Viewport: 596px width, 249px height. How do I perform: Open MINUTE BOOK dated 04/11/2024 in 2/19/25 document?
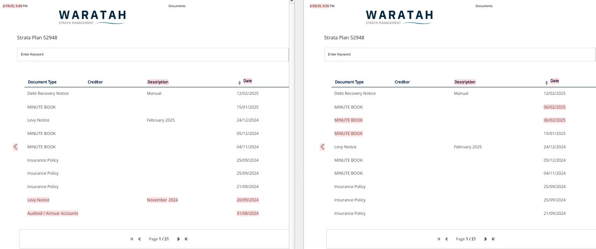(x=41, y=147)
